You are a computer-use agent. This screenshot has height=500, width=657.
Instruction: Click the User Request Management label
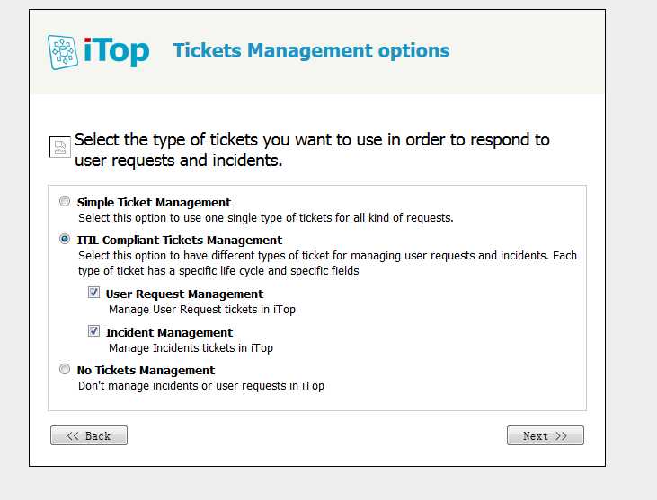click(184, 294)
